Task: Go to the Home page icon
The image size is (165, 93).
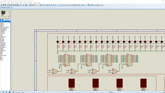Action: 8,5
